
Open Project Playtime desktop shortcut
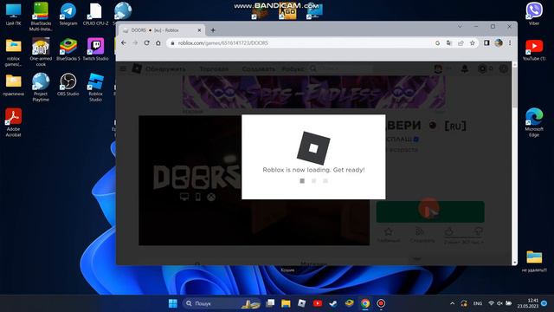pyautogui.click(x=41, y=88)
